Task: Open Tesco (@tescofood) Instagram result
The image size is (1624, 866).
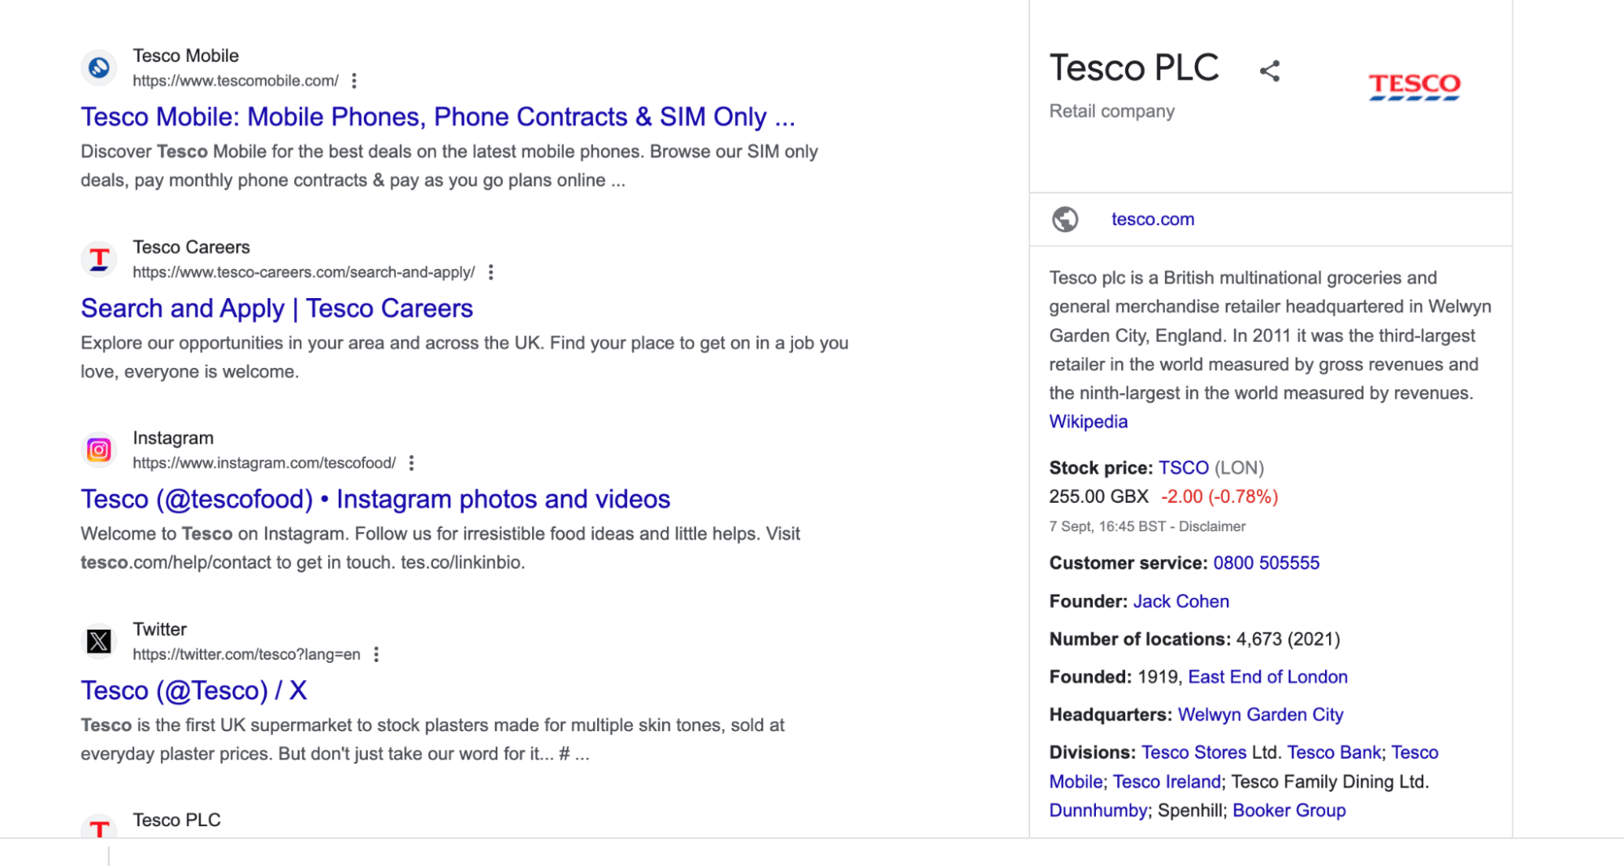Action: coord(375,499)
